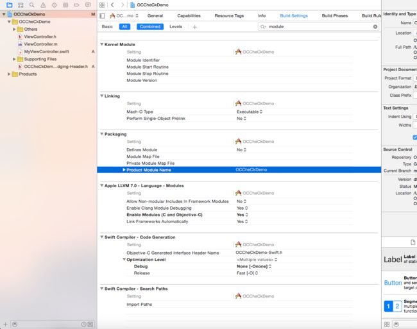This screenshot has height=329, width=417.
Task: Open the Find navigator magnifier icon
Action: 31,5
